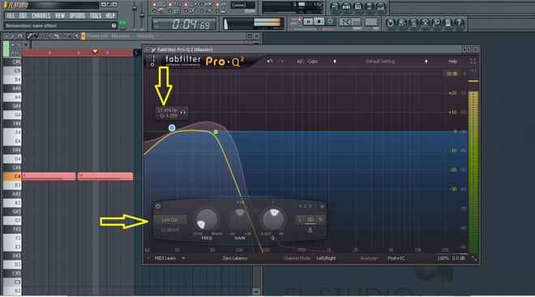Toggle the band power button
Viewport: 535px width, 297px height.
tap(158, 206)
